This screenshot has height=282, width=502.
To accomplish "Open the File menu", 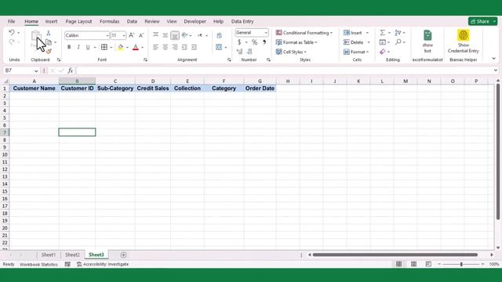I will tap(12, 21).
